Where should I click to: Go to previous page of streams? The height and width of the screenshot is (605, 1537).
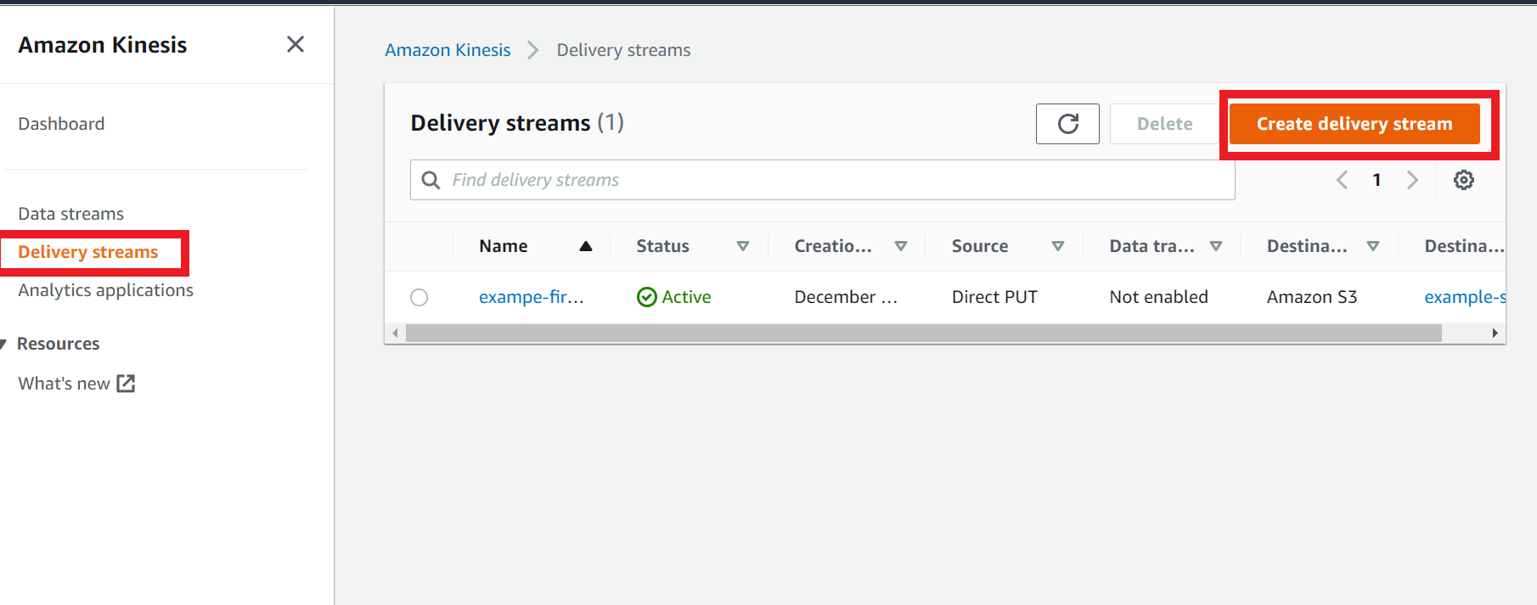[1342, 180]
